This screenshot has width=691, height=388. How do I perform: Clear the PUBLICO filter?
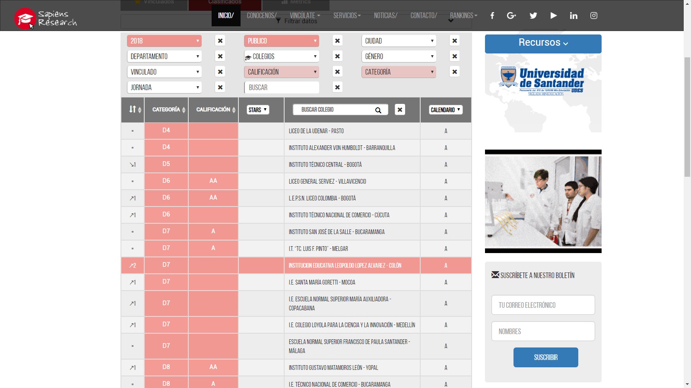[338, 41]
